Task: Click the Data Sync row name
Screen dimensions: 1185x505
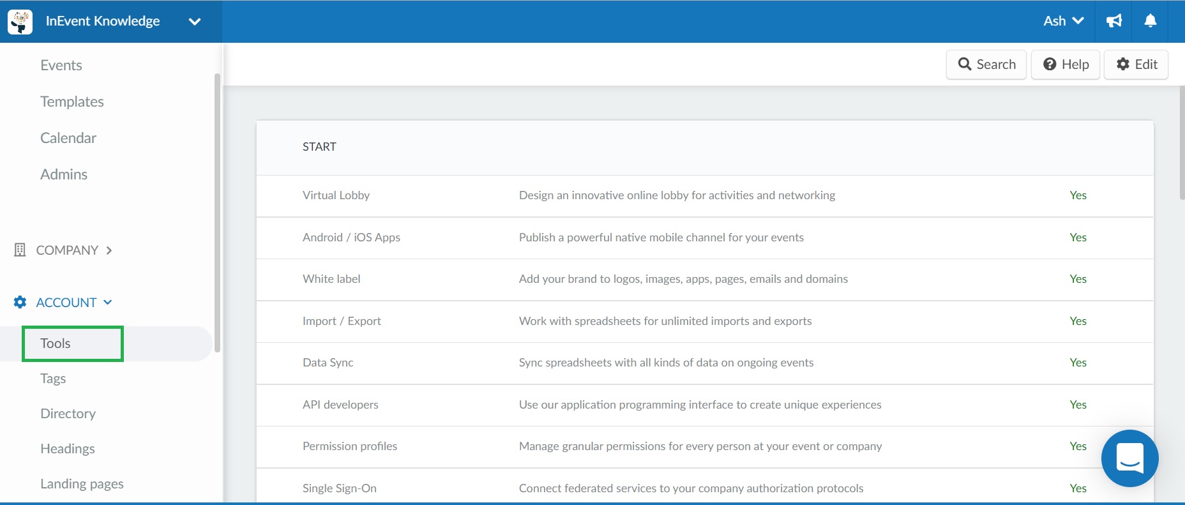Action: coord(328,363)
